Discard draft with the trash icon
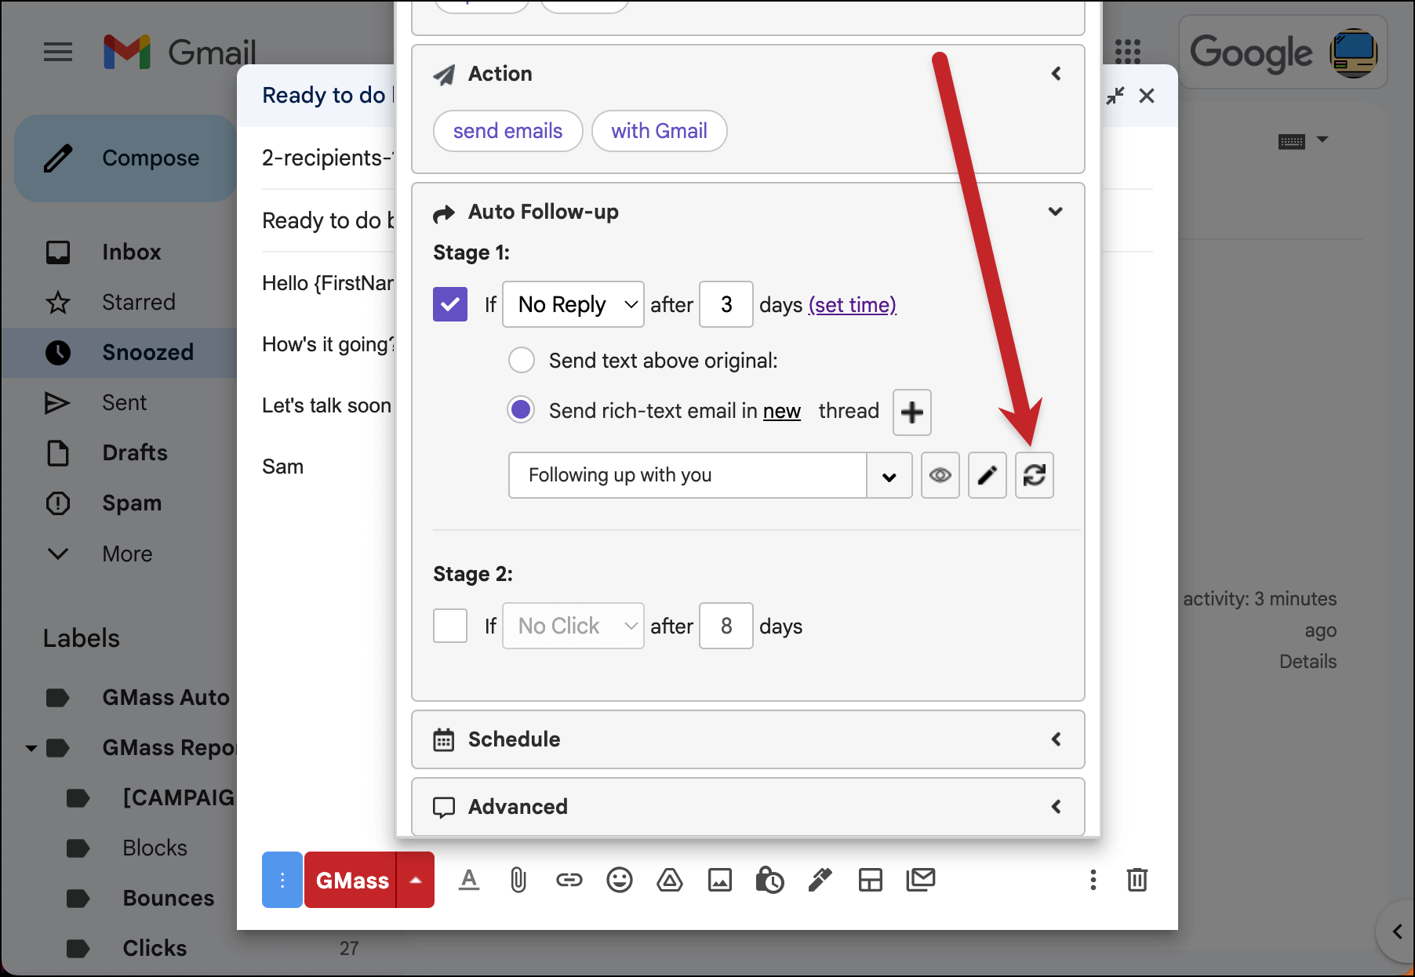Screen dimensions: 1415x977 [x=1137, y=880]
